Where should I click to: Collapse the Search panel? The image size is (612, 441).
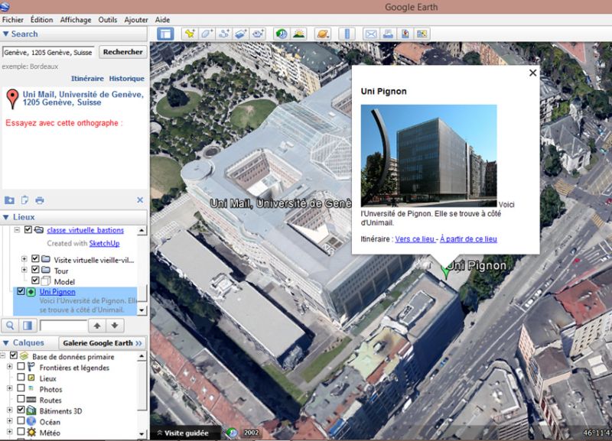coord(6,34)
